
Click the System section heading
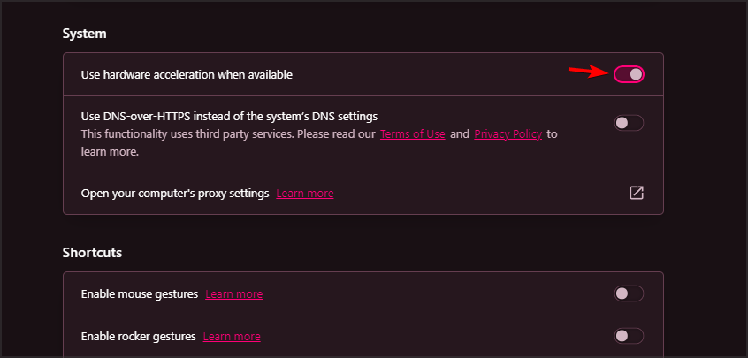coord(84,34)
